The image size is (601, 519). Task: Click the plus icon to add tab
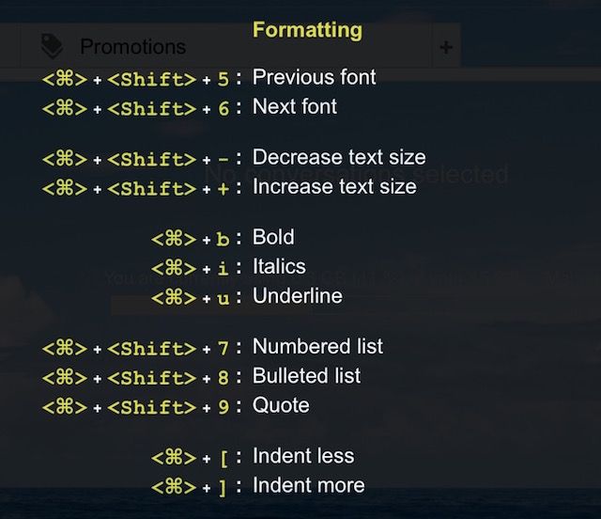(x=445, y=47)
